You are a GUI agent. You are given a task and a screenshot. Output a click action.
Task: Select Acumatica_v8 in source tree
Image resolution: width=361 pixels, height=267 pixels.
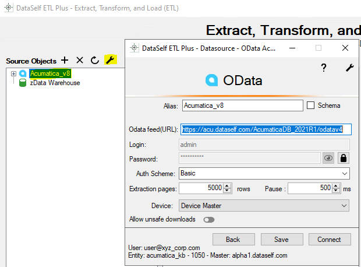(50, 73)
